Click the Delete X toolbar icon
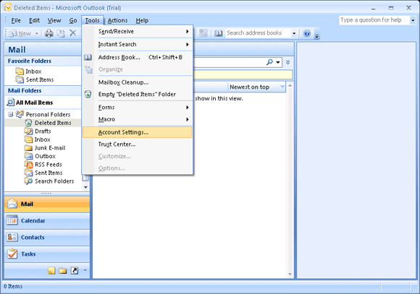Screen dimensions: 420x294 (x=73, y=33)
